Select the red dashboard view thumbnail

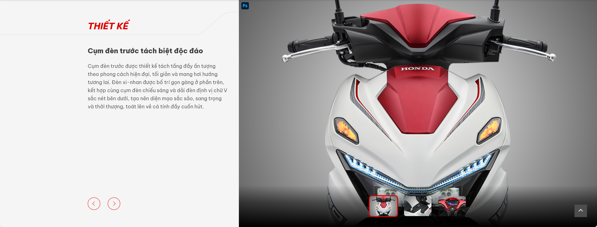tap(452, 206)
